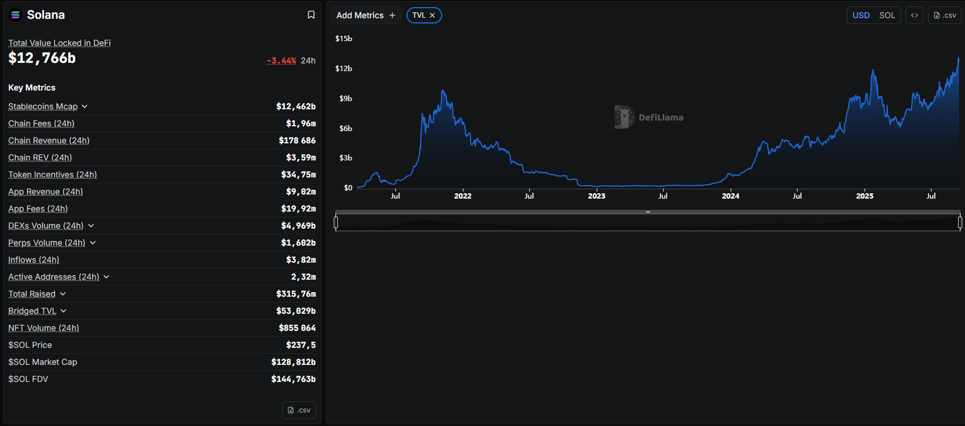Screen dimensions: 965x426
Task: Click the $15b y-axis label
Action: 344,39
